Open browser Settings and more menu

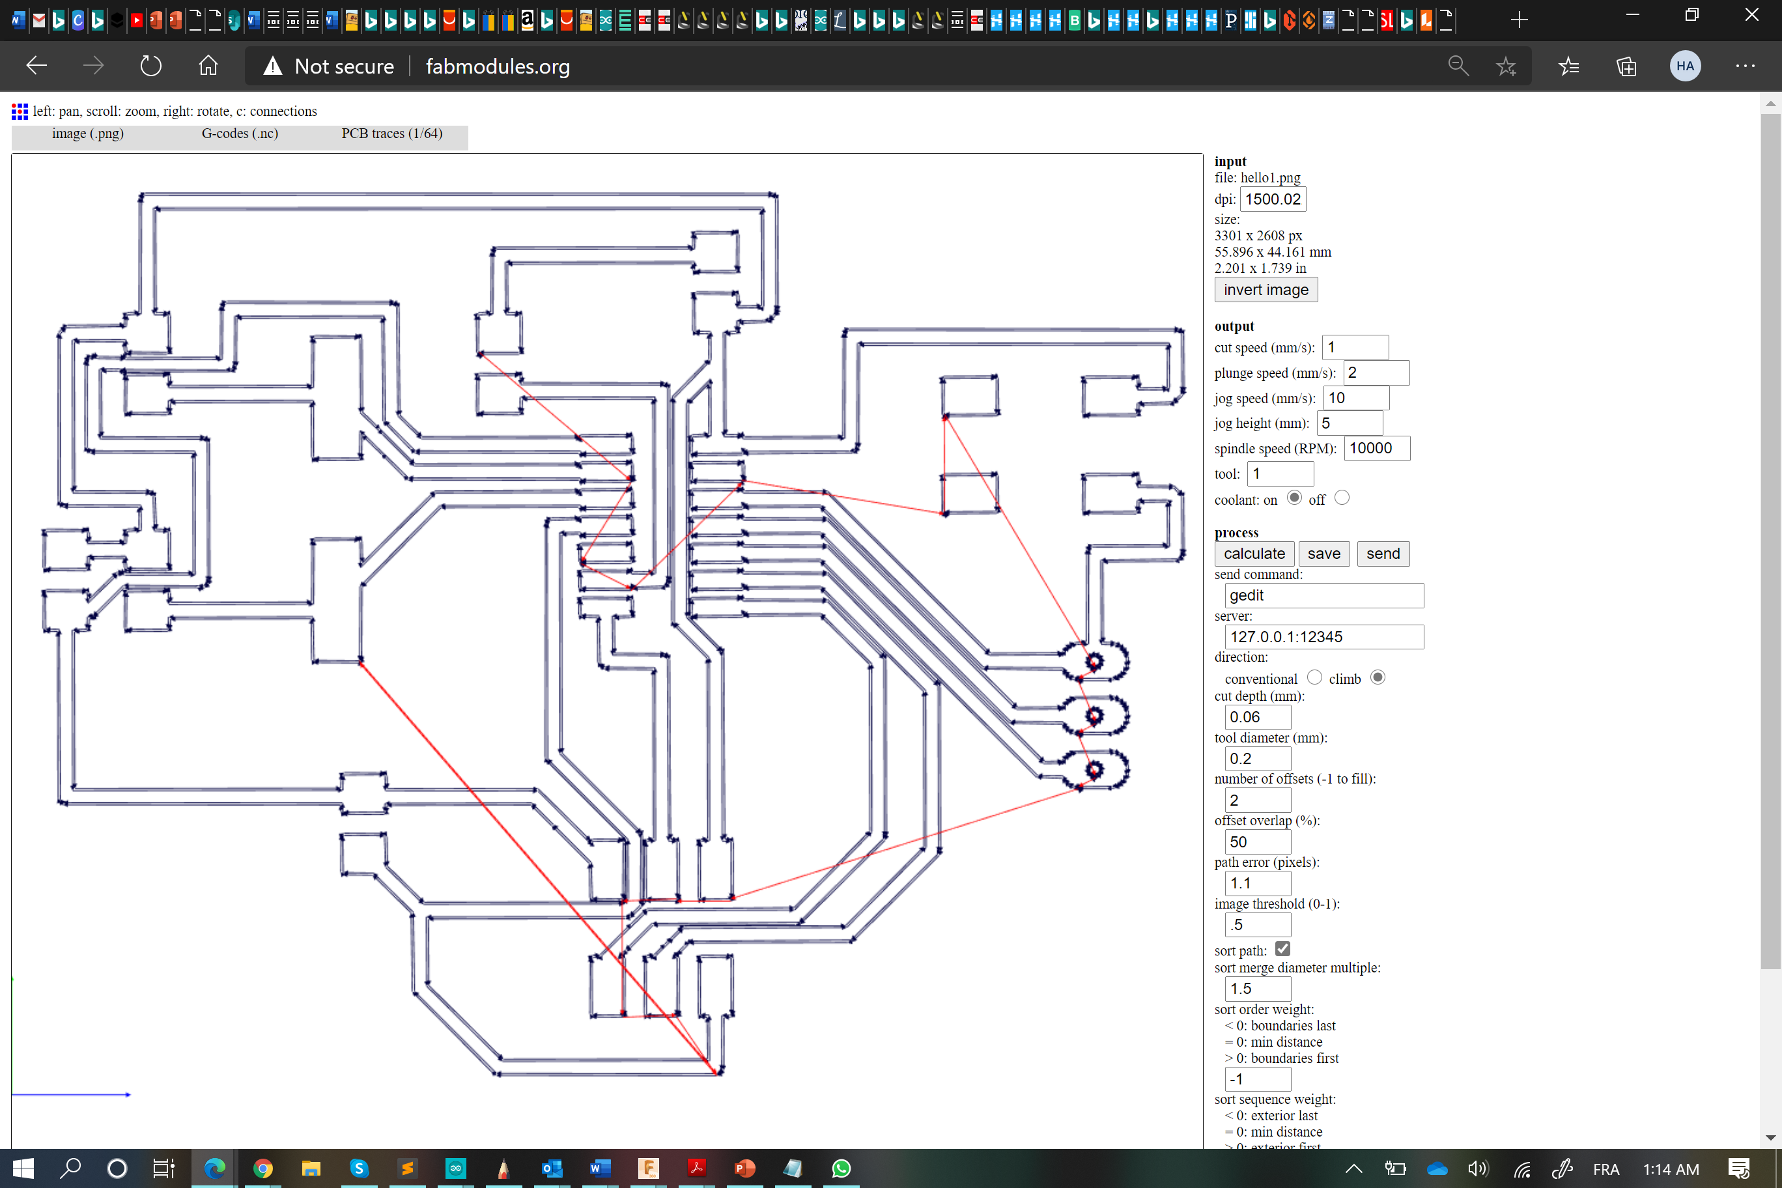[1745, 66]
